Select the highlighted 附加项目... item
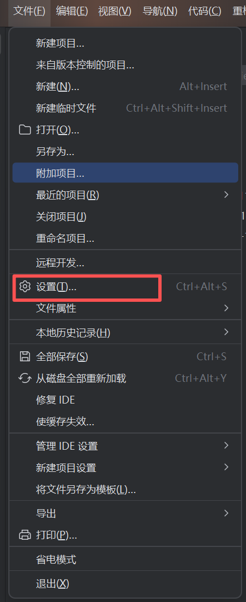Screen dimensions: 246x602 tap(125, 173)
